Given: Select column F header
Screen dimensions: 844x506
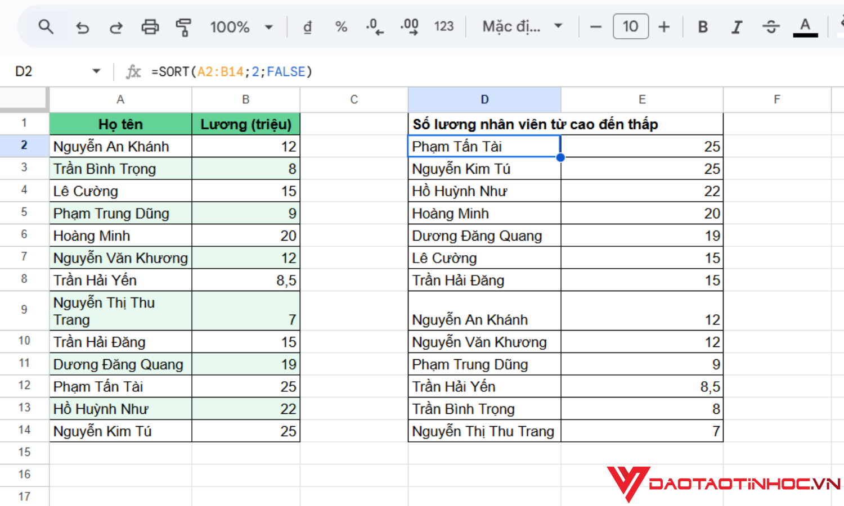Looking at the screenshot, I should 777,100.
